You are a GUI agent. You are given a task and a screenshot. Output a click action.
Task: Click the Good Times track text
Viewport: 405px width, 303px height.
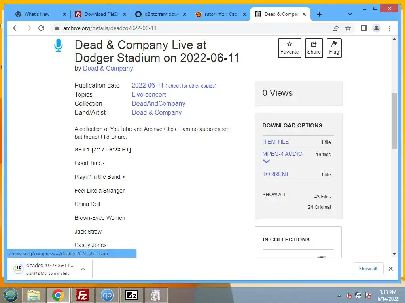(89, 163)
